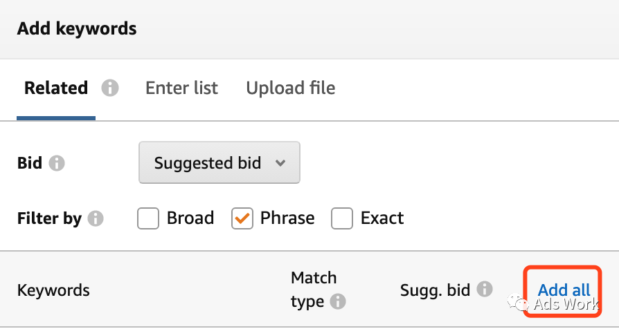
Task: Click the Match type info icon
Action: [x=338, y=302]
